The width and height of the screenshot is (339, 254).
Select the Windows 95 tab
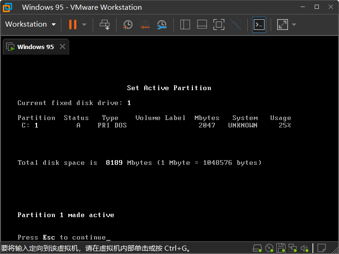(36, 47)
